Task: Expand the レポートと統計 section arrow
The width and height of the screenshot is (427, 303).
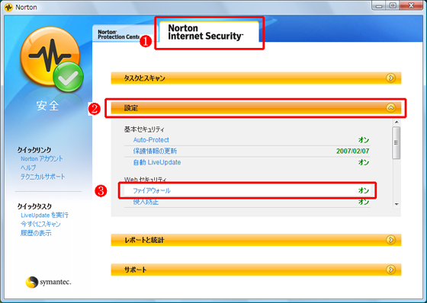Action: [390, 240]
